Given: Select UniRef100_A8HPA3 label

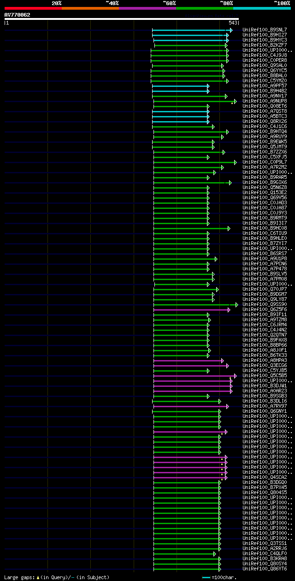Looking at the screenshot, I should tap(265, 361).
